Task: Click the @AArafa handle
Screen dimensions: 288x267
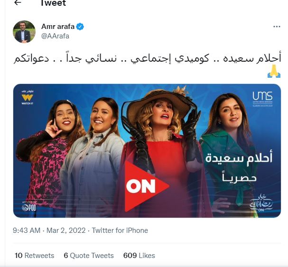Action: 56,36
